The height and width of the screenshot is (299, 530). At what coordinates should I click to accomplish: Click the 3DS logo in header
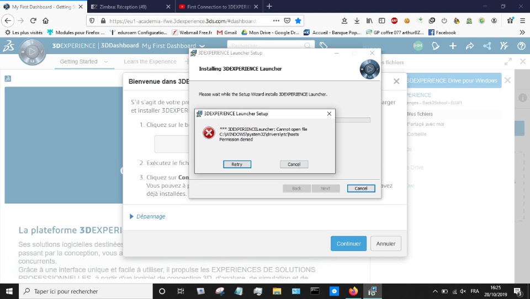[x=8, y=46]
